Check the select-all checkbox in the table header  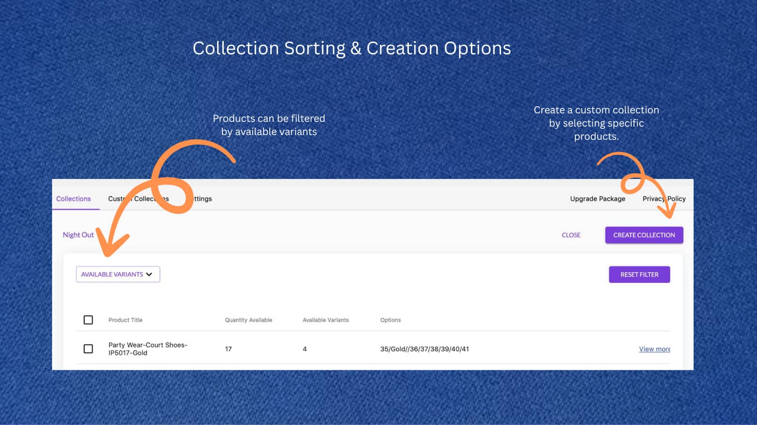coord(88,320)
